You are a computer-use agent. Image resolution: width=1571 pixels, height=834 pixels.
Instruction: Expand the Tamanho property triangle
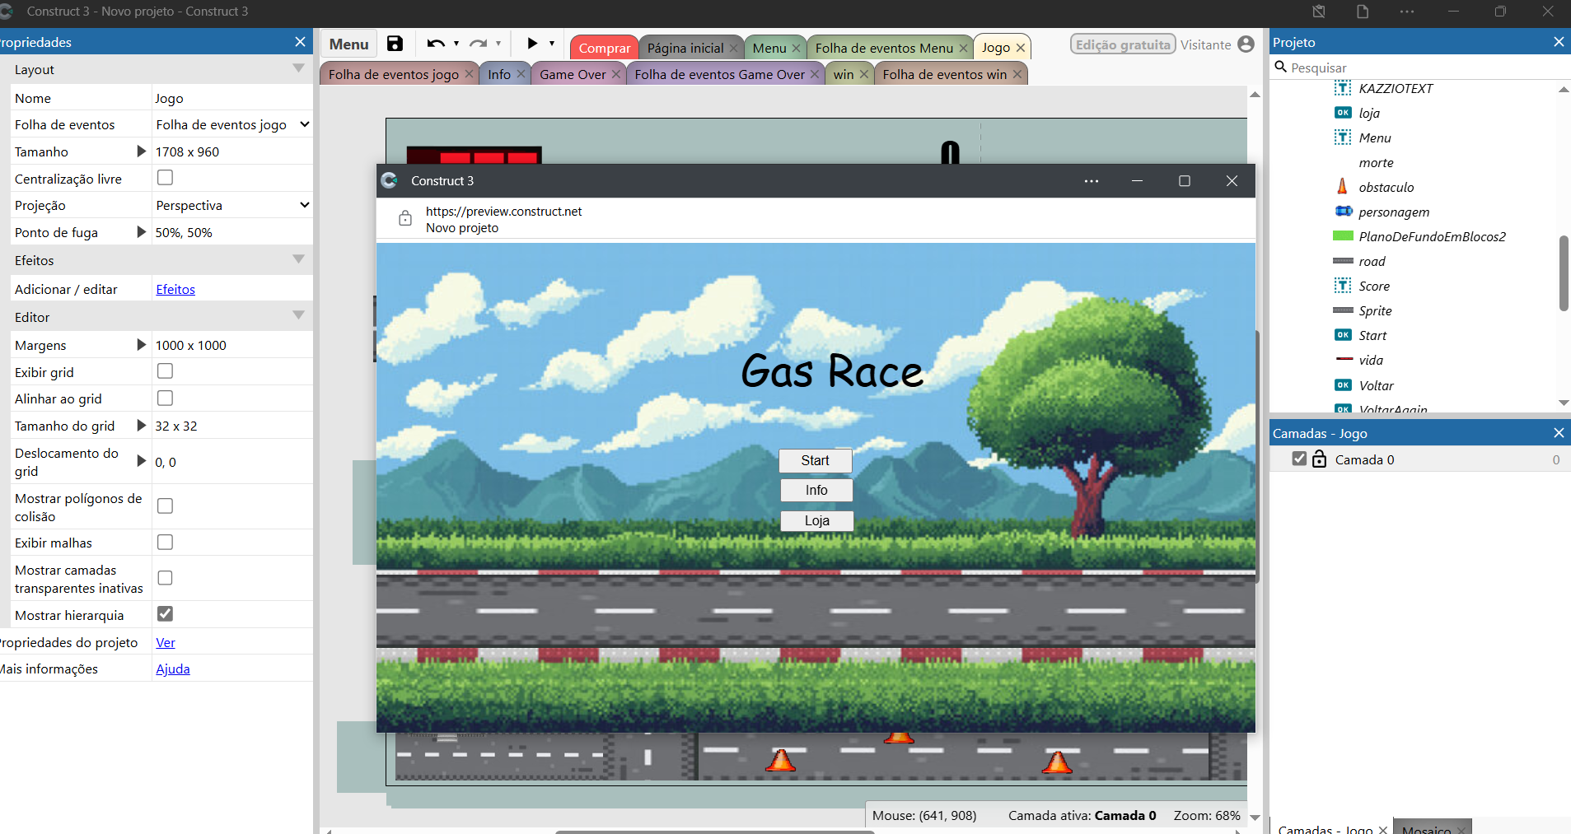click(141, 151)
